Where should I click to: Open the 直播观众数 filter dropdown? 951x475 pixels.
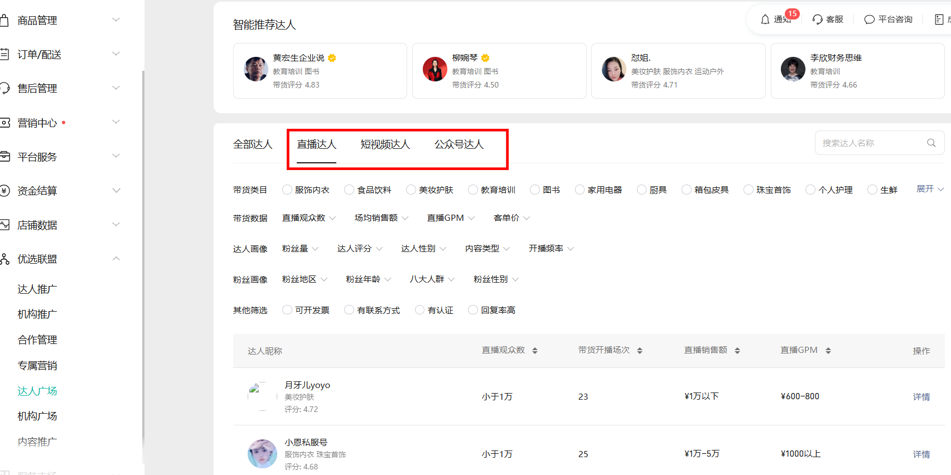[309, 218]
